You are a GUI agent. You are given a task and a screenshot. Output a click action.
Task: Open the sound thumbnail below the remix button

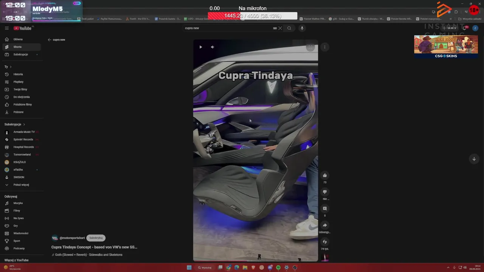coord(324,257)
